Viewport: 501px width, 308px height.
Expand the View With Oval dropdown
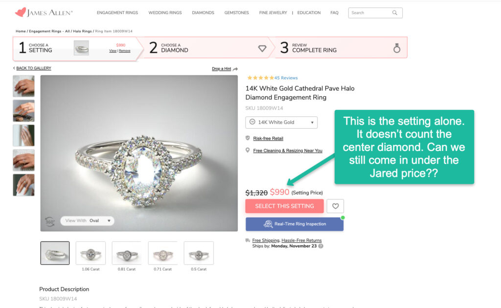coord(87,221)
